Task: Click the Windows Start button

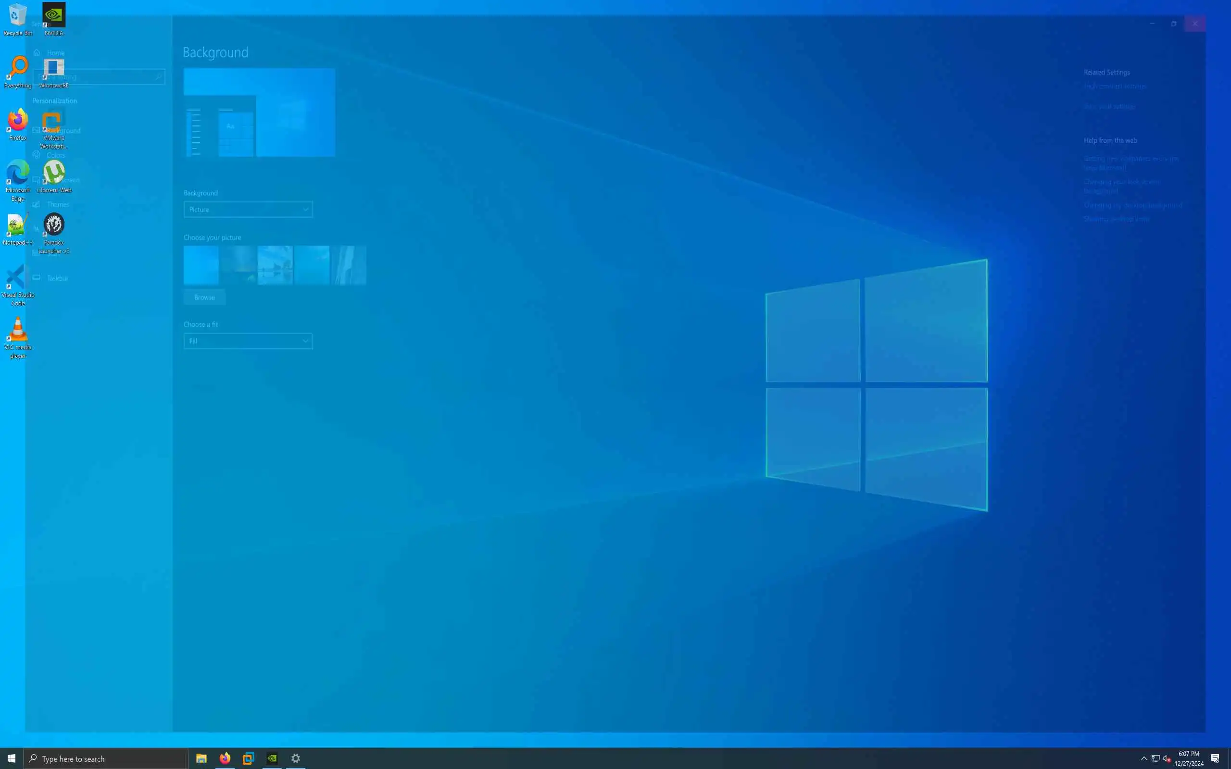Action: click(x=11, y=758)
